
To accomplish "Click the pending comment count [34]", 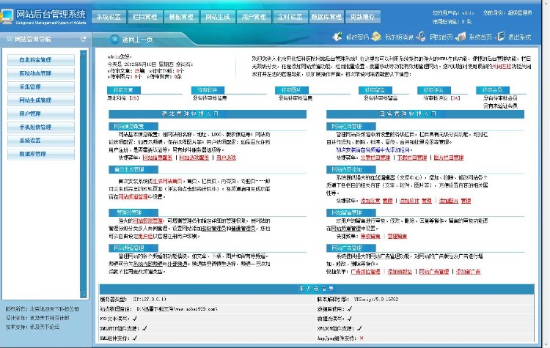I will click(x=455, y=98).
